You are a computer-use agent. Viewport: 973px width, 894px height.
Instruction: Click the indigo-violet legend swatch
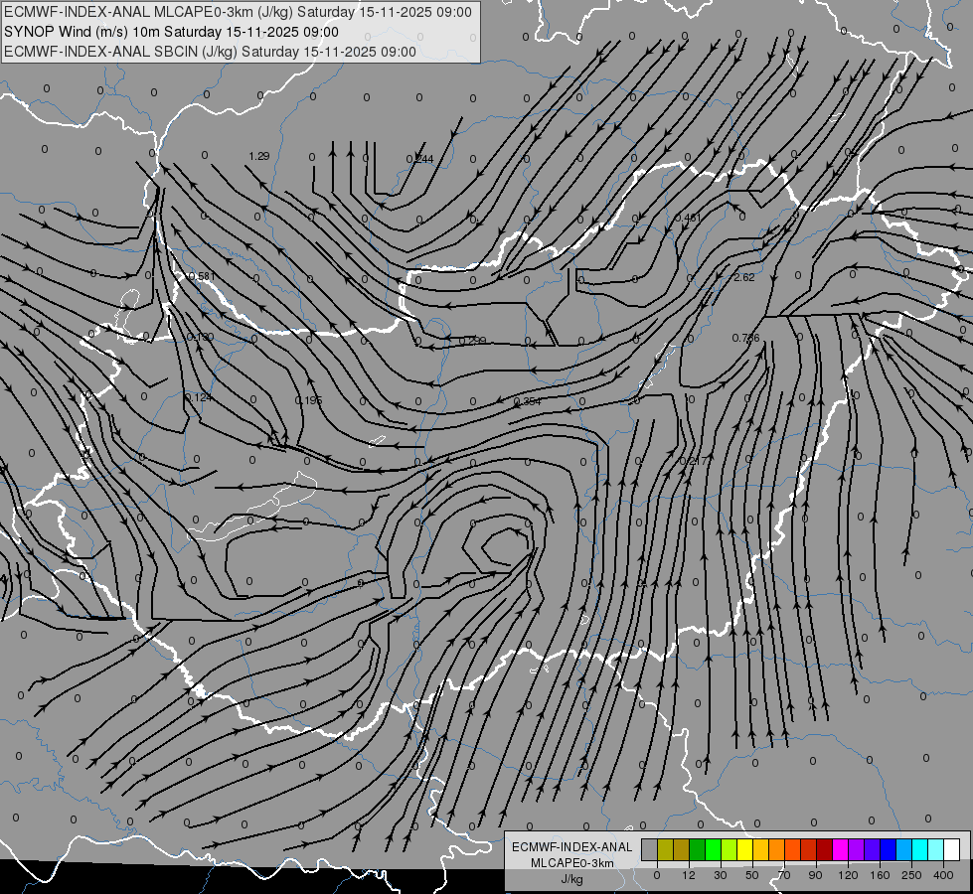[872, 849]
